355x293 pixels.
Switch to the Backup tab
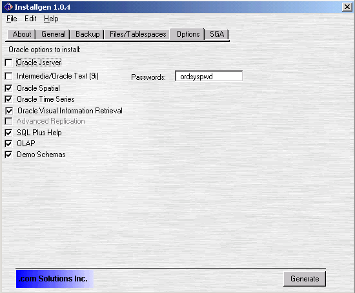click(x=87, y=34)
